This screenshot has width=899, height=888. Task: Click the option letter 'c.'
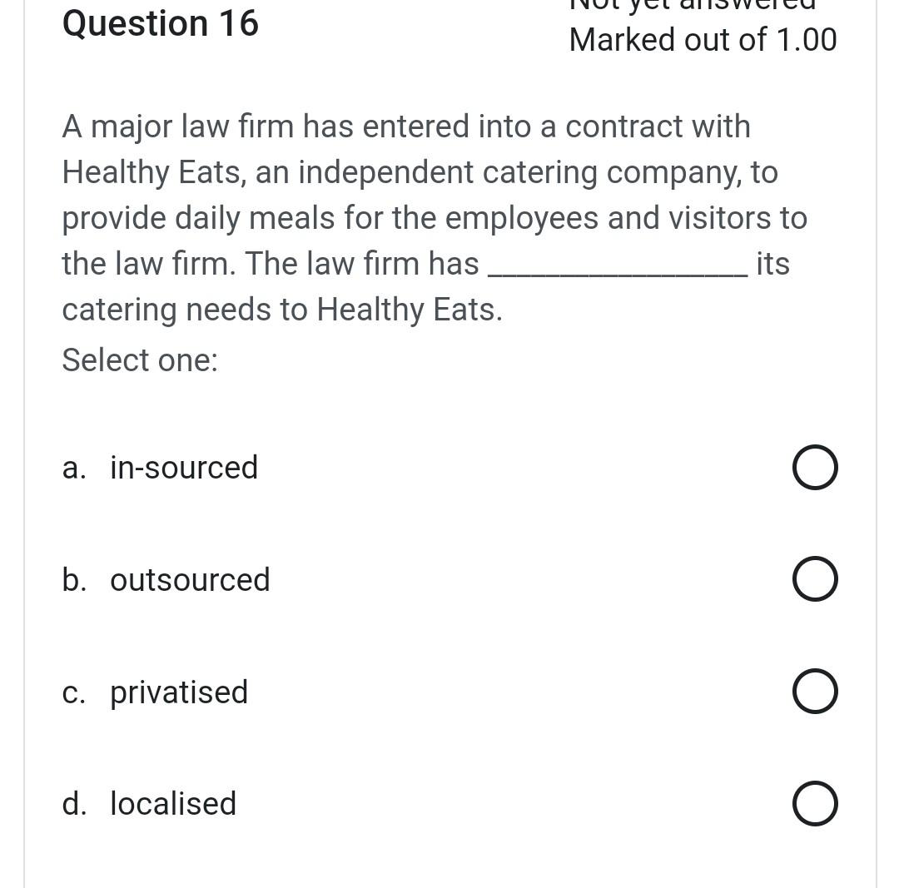74,691
